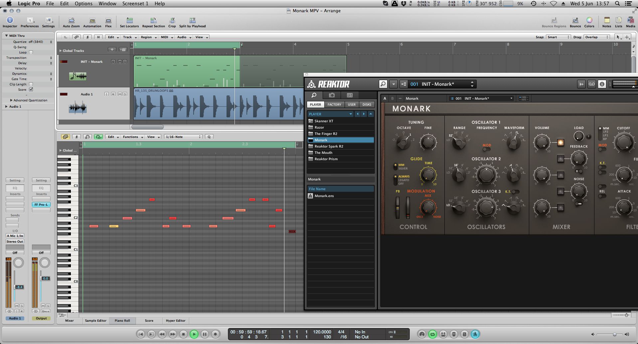Click the Pause transport button
Viewport: 638px width, 344px height.
tap(205, 334)
